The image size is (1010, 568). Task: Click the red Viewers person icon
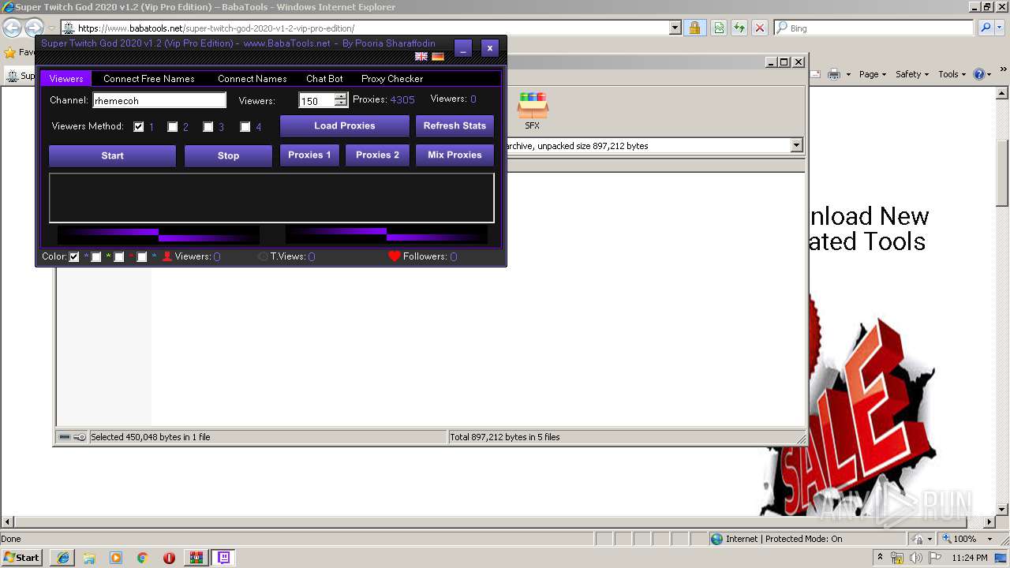167,256
